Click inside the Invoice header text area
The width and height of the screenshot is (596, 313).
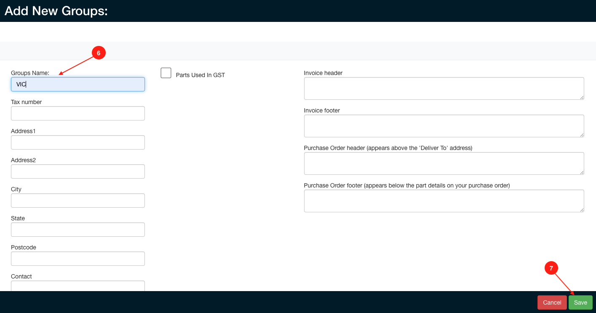click(444, 88)
